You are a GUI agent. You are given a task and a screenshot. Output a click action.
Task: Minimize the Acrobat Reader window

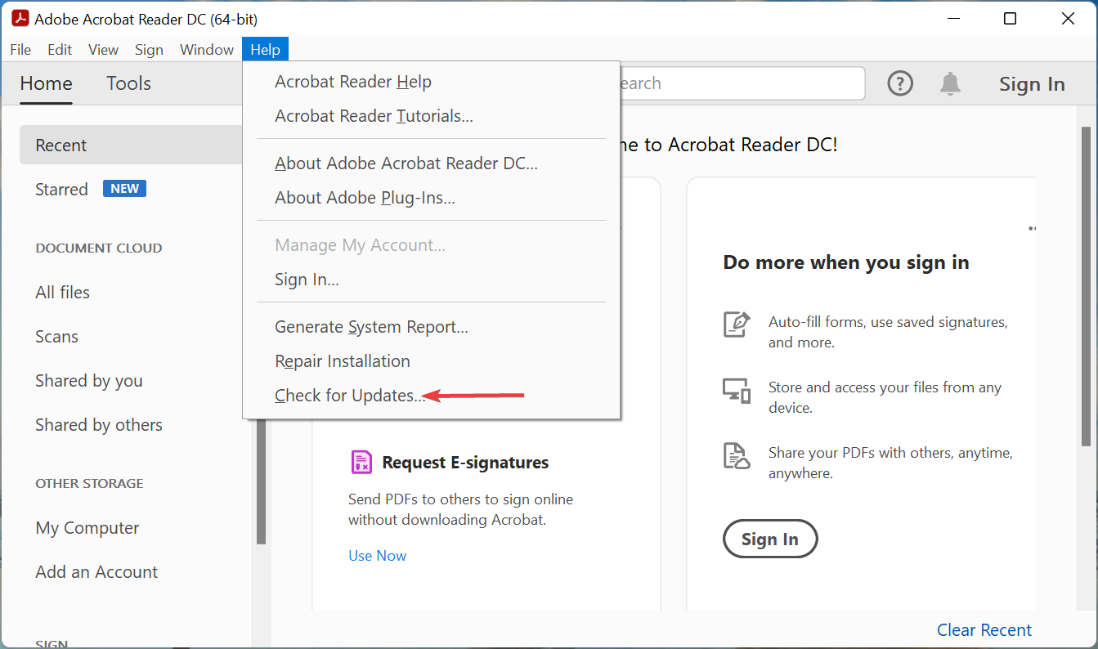pyautogui.click(x=953, y=19)
